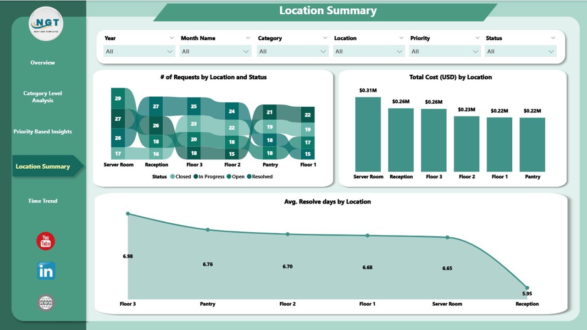This screenshot has width=587, height=330.
Task: Click "# of Requests by Location and Status" title
Action: click(x=213, y=77)
